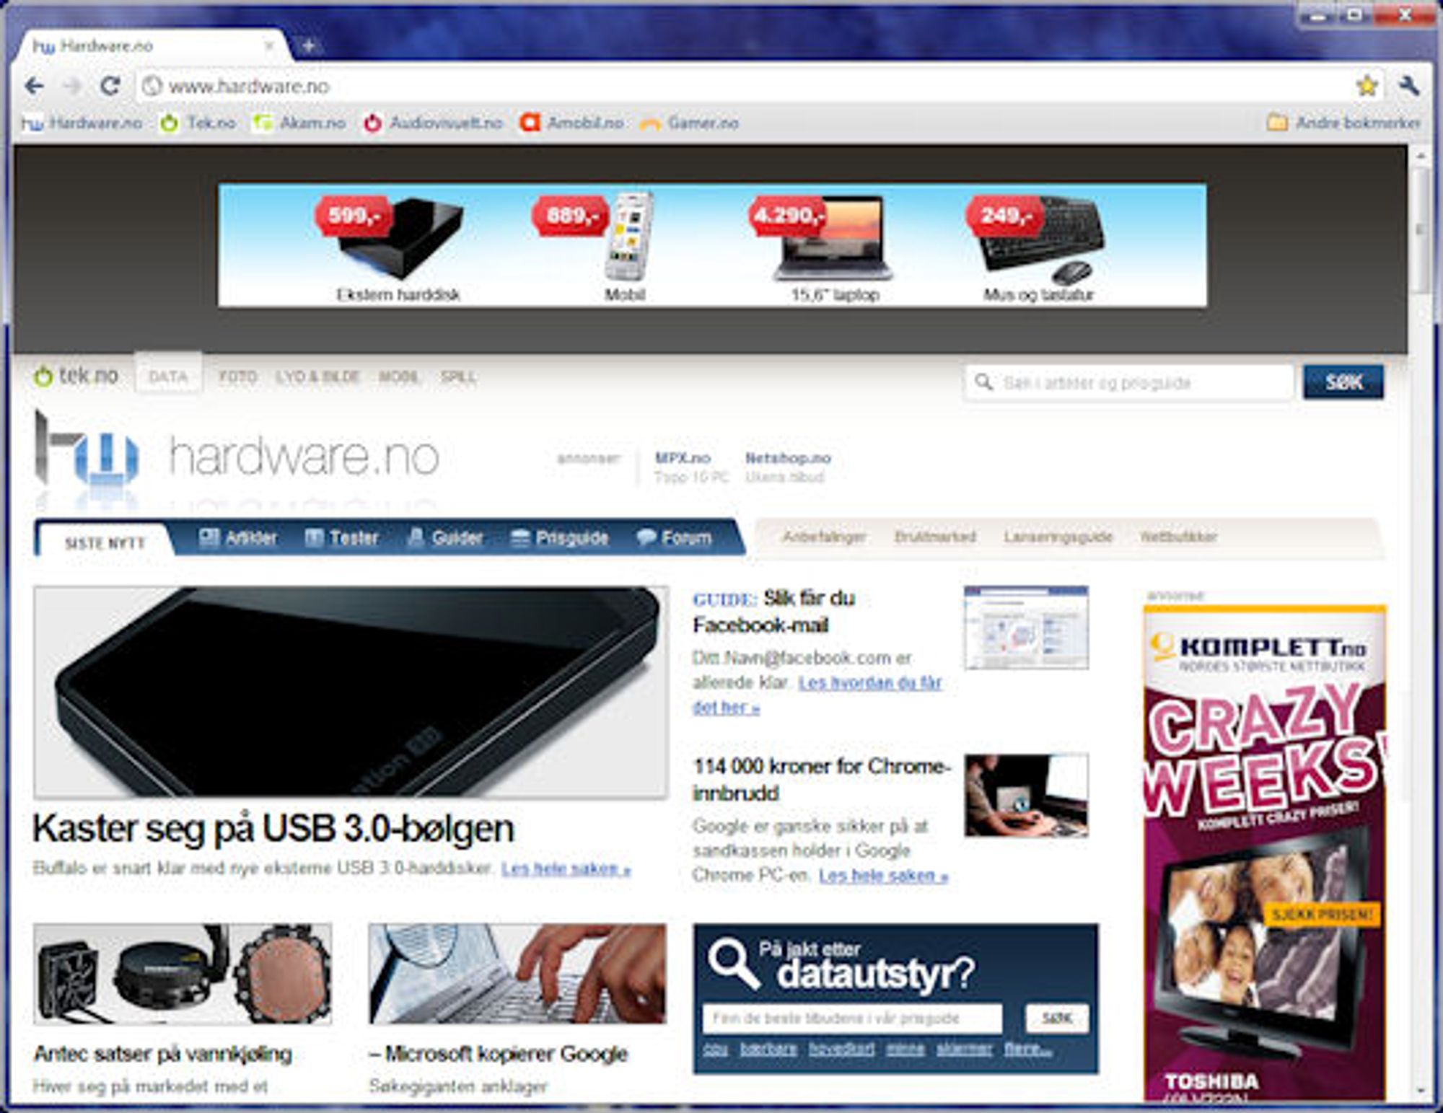This screenshot has width=1443, height=1113.
Task: Open the Hardware.no bookmark
Action: 82,123
